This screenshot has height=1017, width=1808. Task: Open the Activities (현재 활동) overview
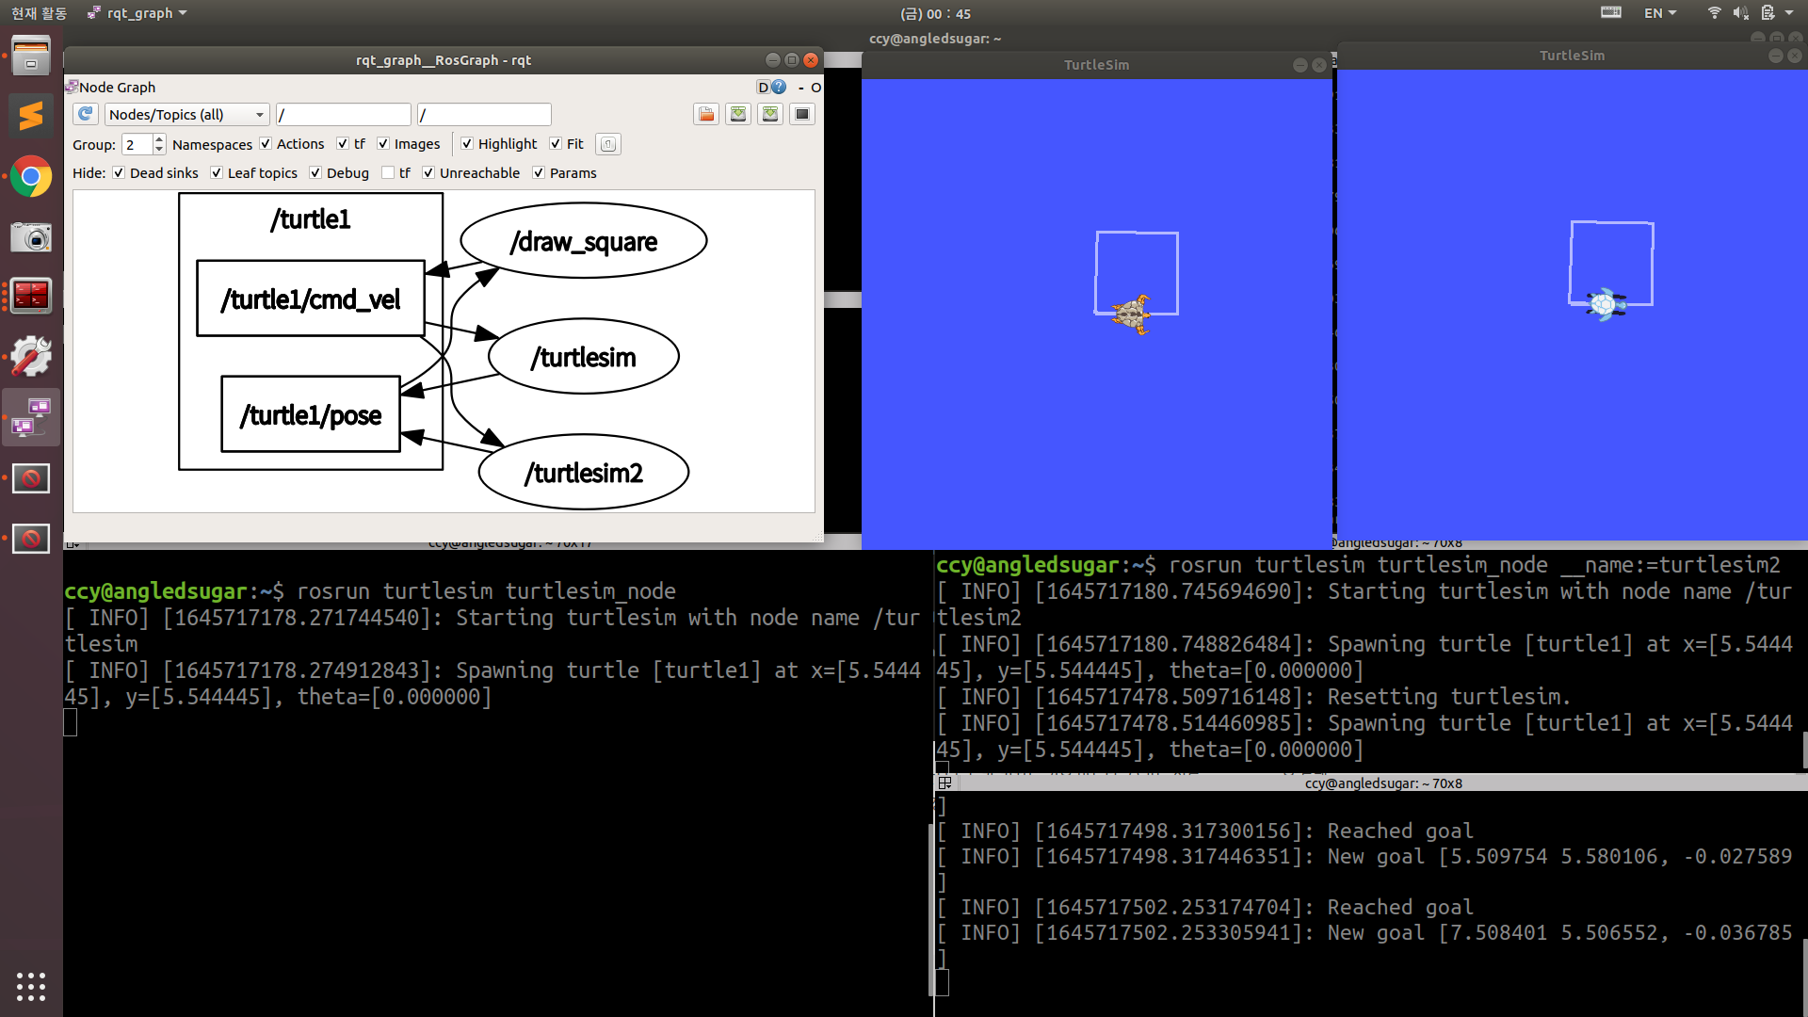pyautogui.click(x=39, y=13)
